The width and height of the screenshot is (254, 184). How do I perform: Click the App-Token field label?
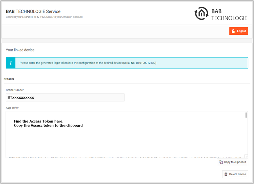pyautogui.click(x=12, y=107)
